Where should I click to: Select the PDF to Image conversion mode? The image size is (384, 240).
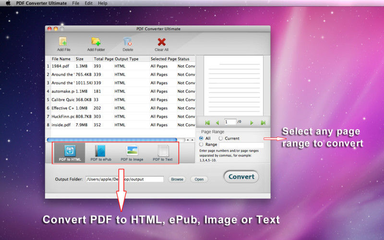pyautogui.click(x=132, y=153)
